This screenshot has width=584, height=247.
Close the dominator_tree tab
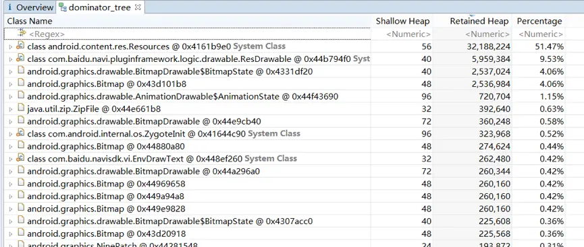pos(138,7)
